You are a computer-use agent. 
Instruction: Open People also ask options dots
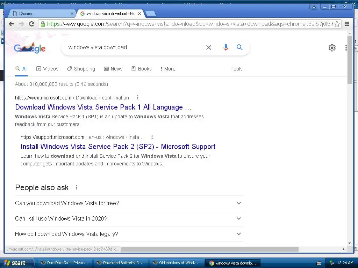point(77,187)
